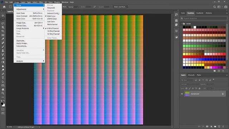Select the Rectangular Marquee tool

click(3, 19)
